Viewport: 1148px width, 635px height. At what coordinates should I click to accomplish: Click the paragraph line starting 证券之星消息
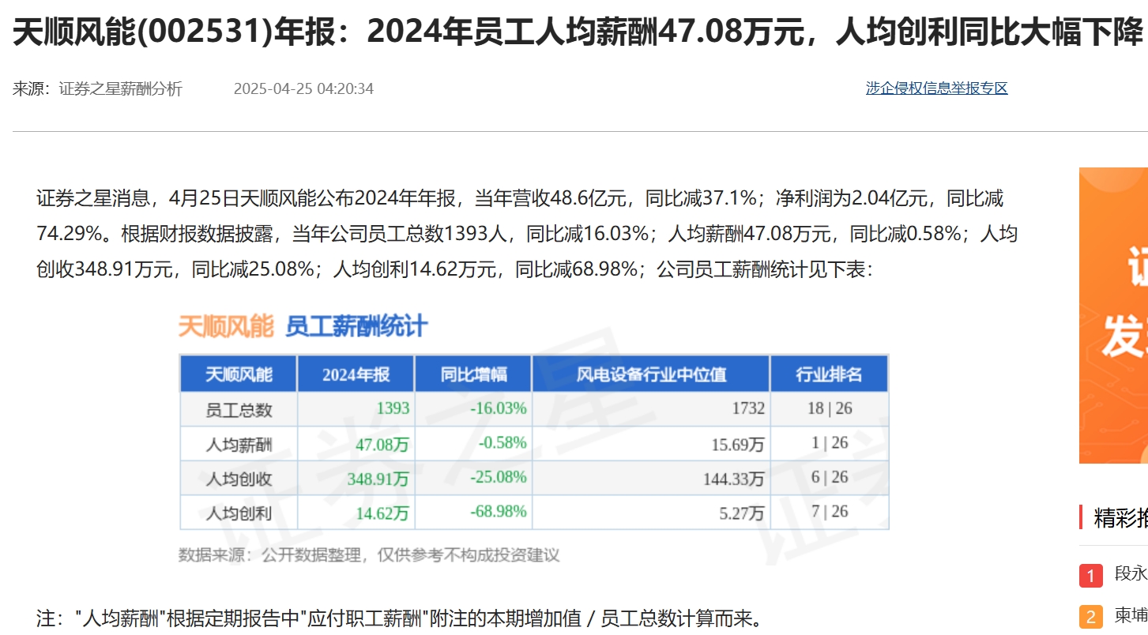[x=520, y=198]
